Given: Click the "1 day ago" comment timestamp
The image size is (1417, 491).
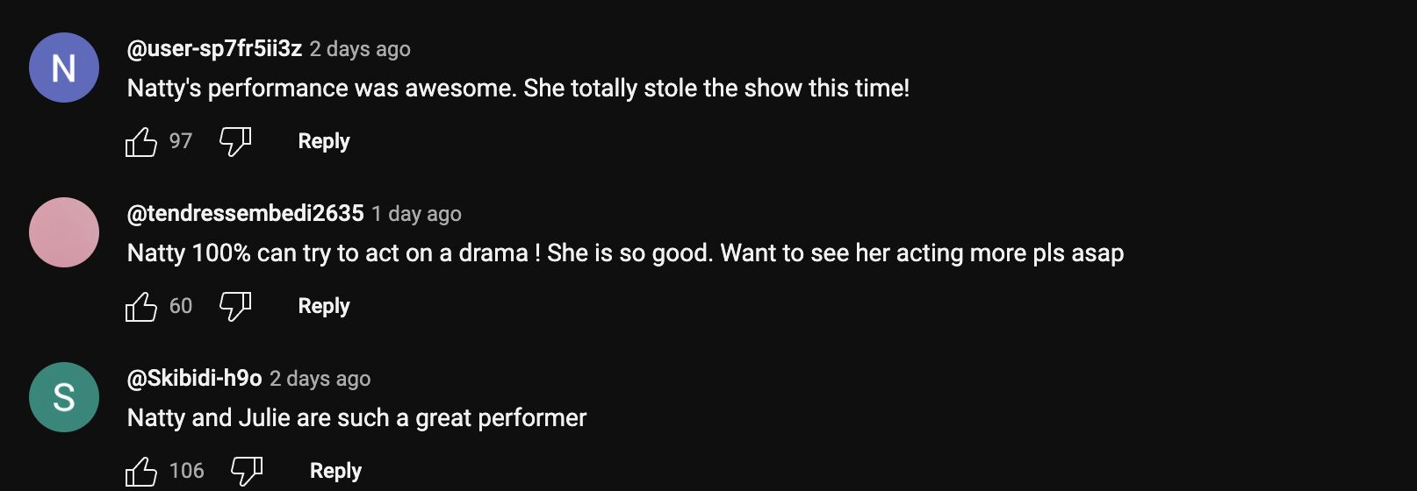Looking at the screenshot, I should coord(416,214).
